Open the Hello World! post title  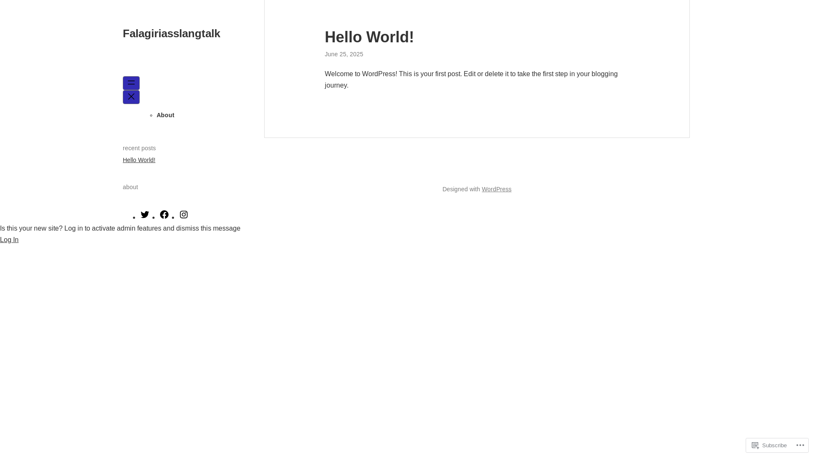[369, 37]
